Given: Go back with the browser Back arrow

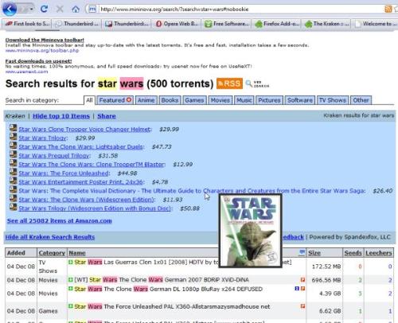Looking at the screenshot, I should (10, 10).
